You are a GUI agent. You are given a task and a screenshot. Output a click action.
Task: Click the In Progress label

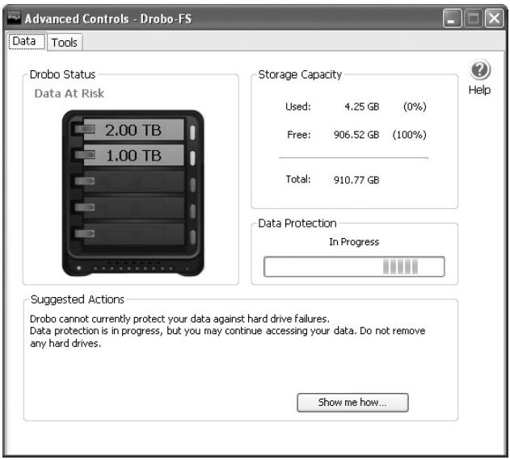tap(354, 242)
